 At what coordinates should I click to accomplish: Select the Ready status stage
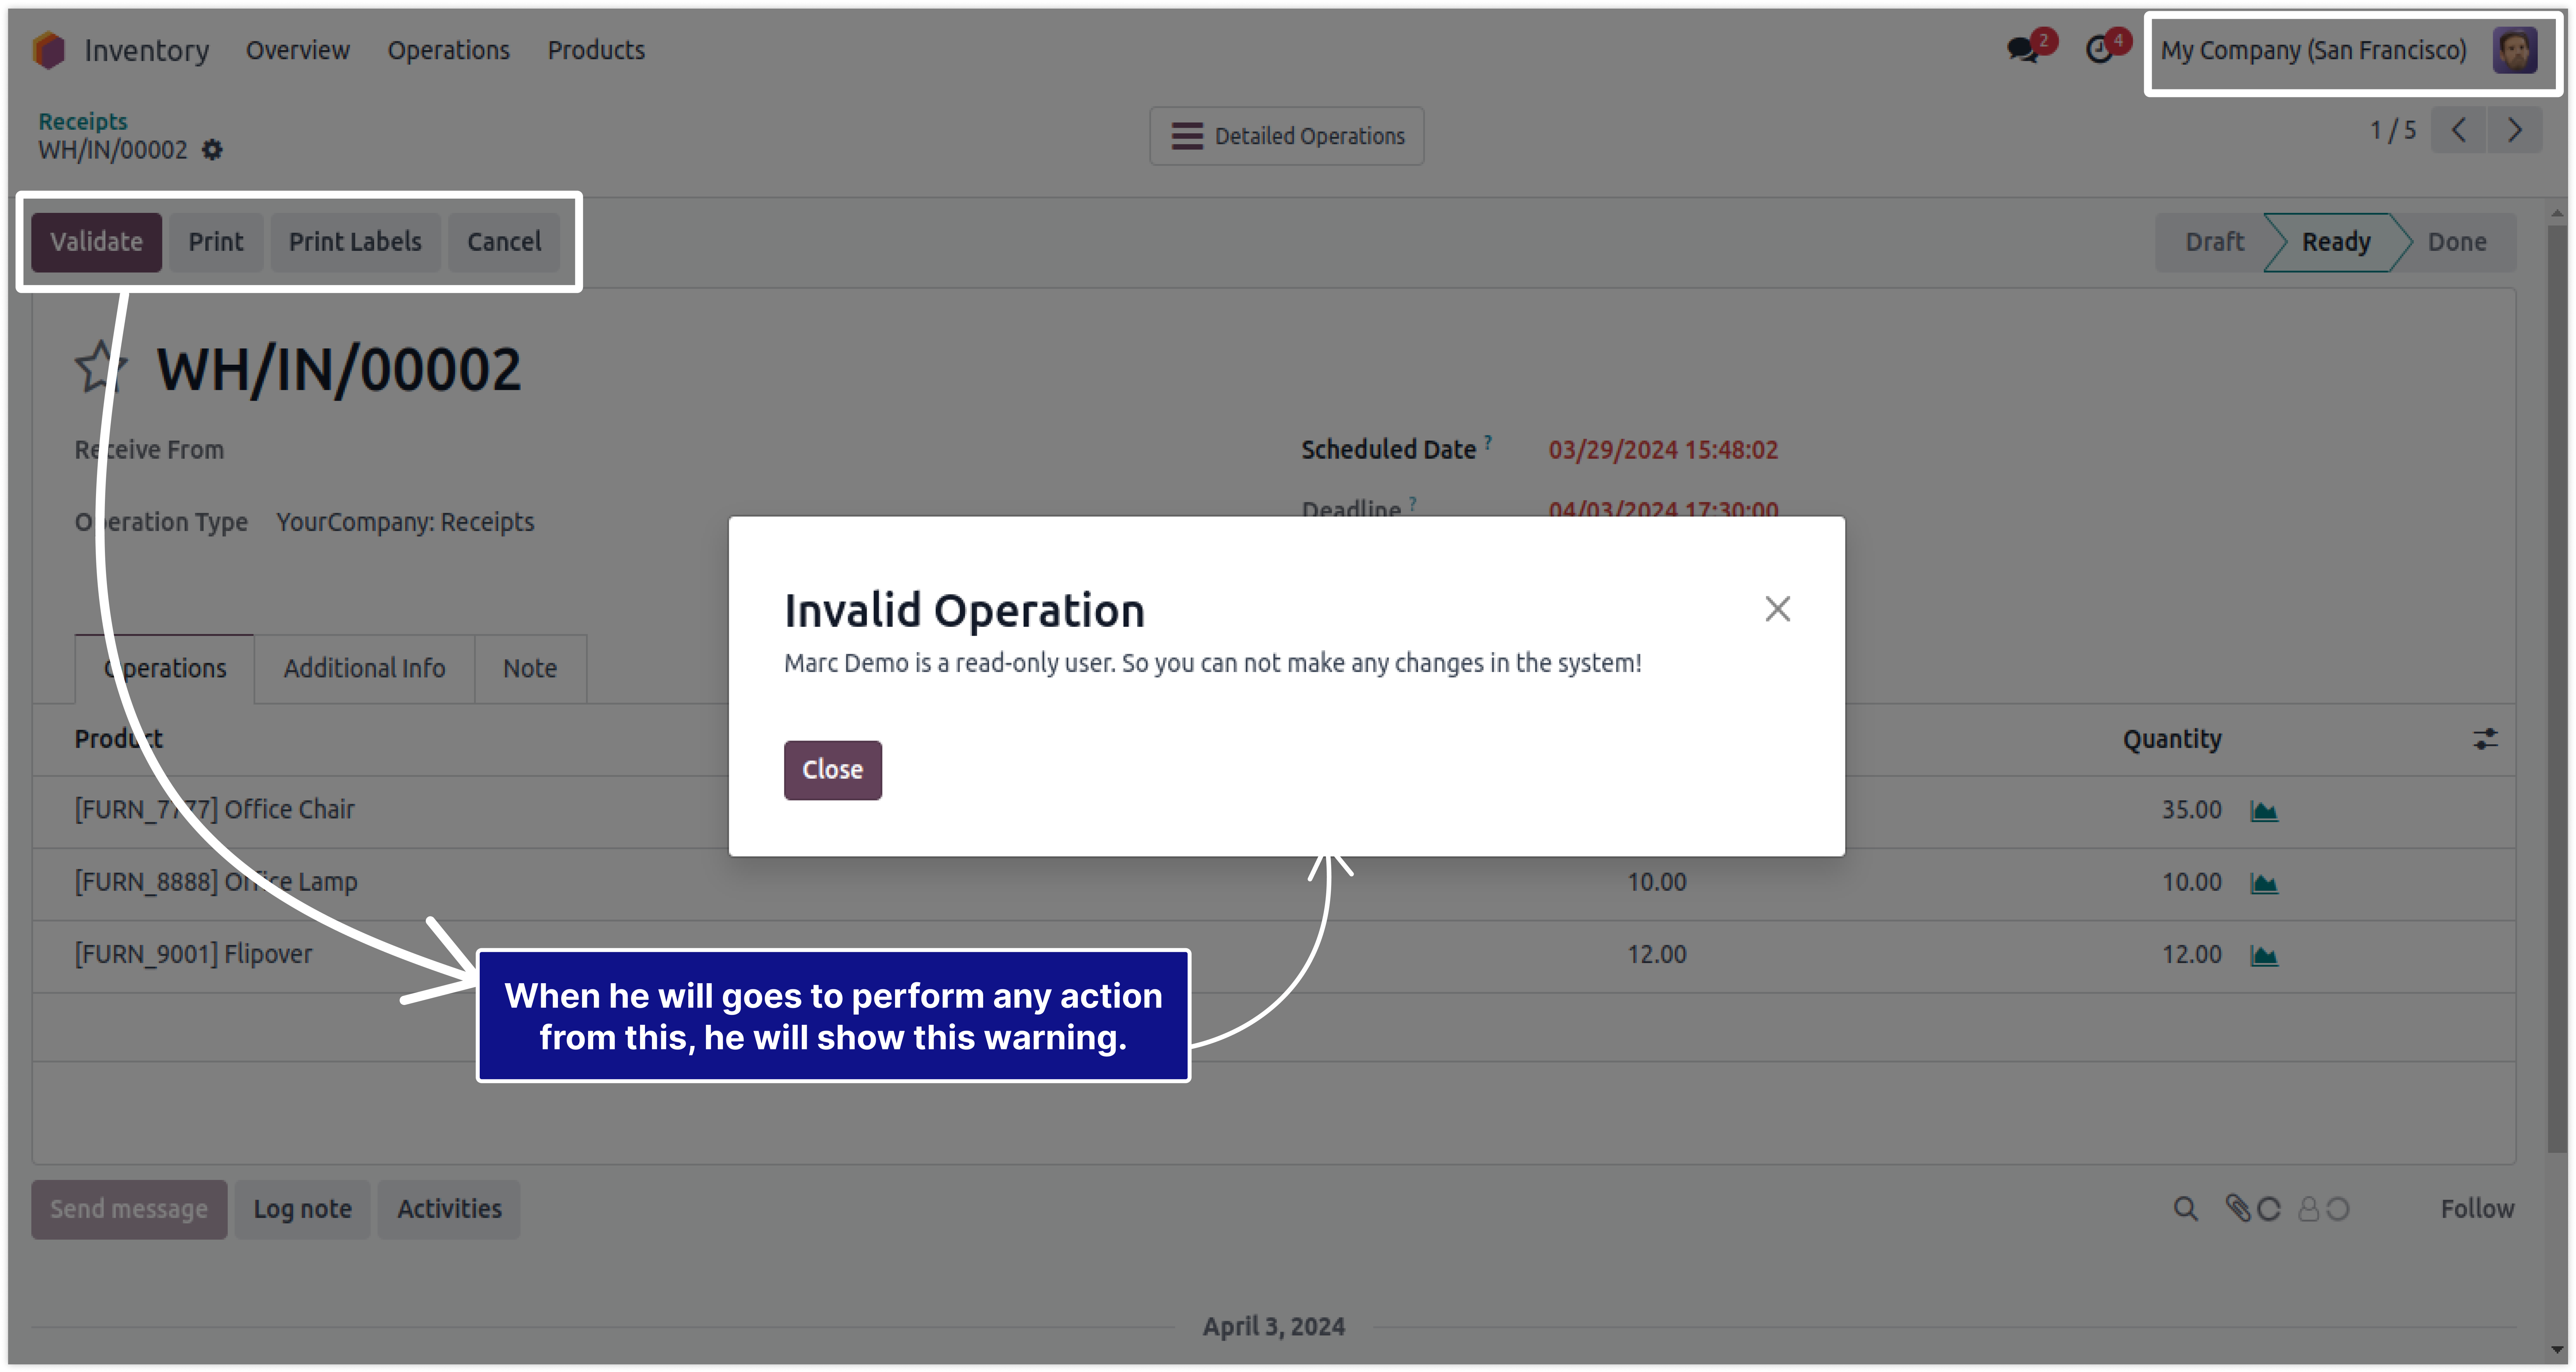(2336, 242)
